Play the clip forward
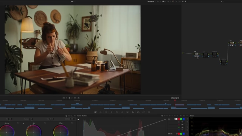This screenshot has width=242, height=136. coord(72,98)
